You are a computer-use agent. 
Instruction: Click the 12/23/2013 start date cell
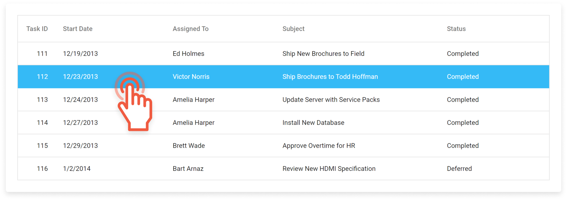pyautogui.click(x=80, y=77)
